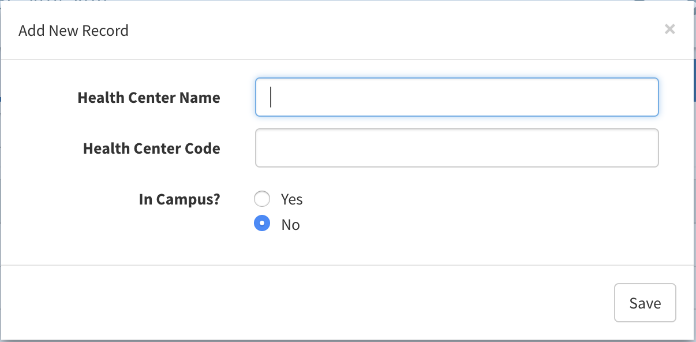This screenshot has width=696, height=342.
Task: Click the In Campus? label
Action: click(x=179, y=199)
